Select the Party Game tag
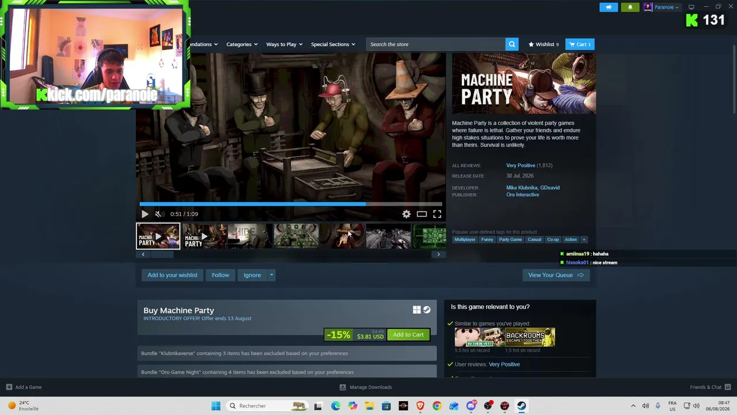Viewport: 737px width, 415px height. pos(510,240)
